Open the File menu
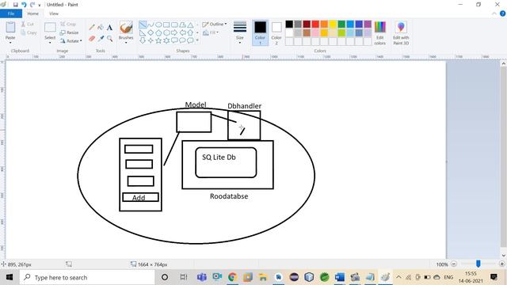507x285 pixels. (11, 13)
